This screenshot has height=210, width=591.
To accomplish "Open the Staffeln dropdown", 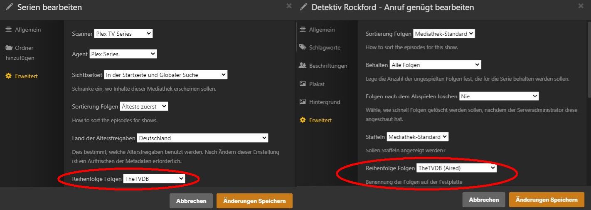I will point(417,137).
